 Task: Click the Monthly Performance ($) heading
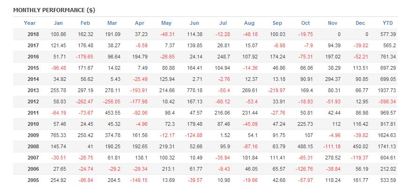54,10
